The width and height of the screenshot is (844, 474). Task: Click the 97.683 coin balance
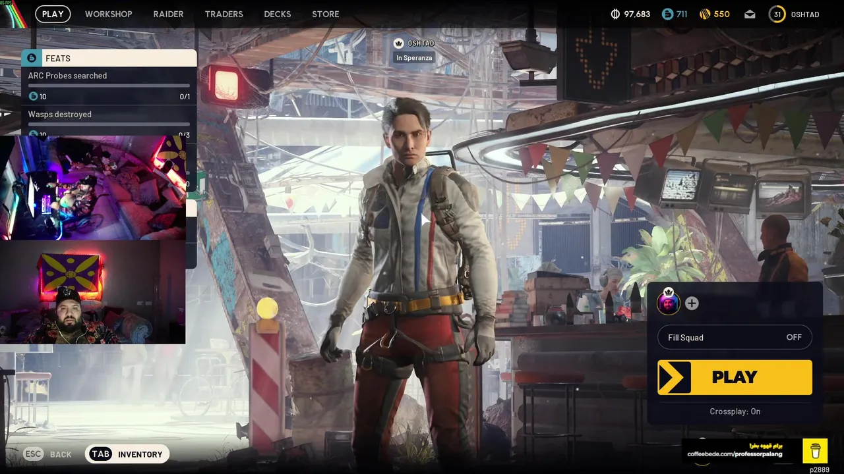click(637, 14)
